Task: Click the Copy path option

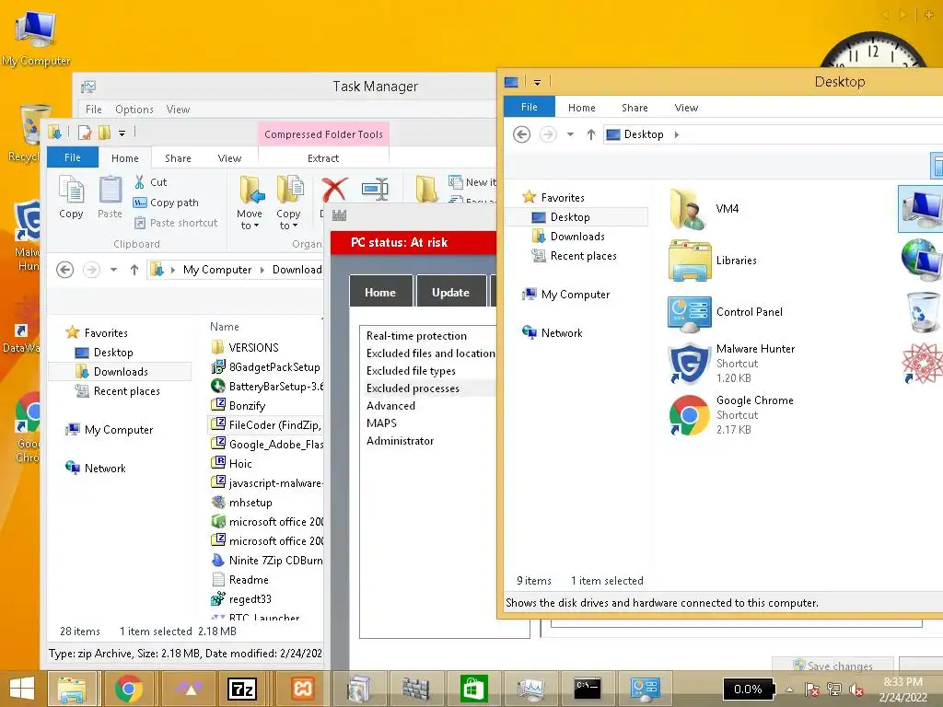Action: click(166, 203)
